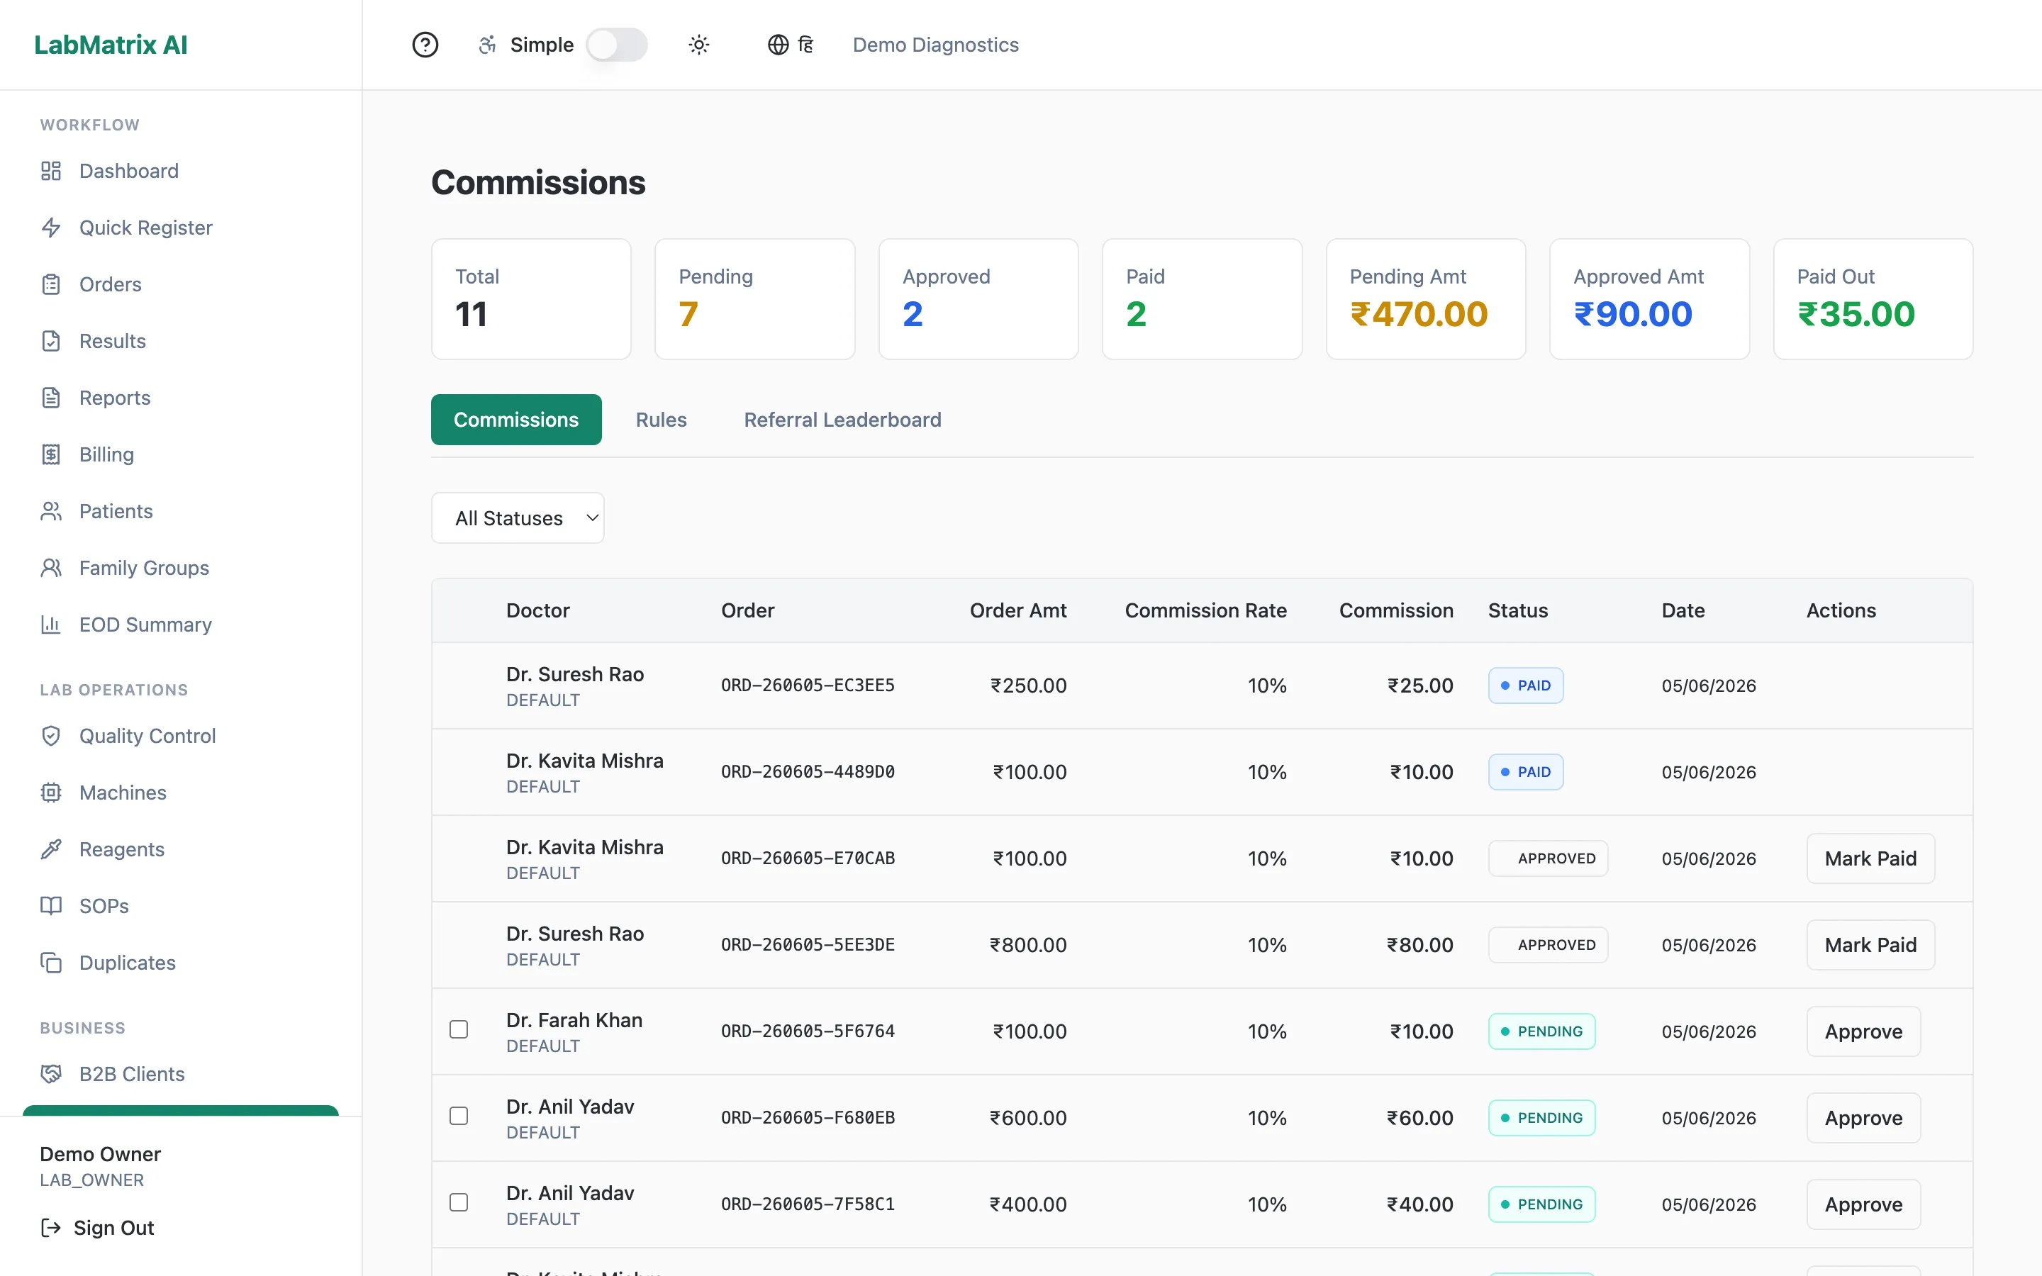2042x1276 pixels.
Task: Click the LabMatrix AI logo
Action: (x=111, y=45)
